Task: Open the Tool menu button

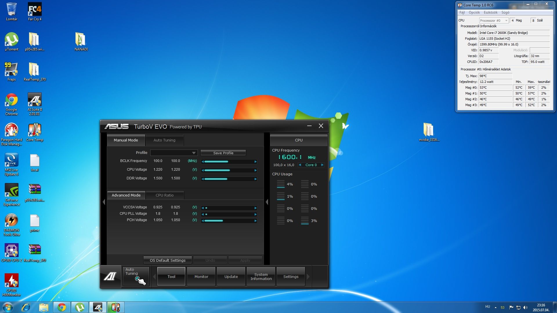Action: [x=171, y=277]
